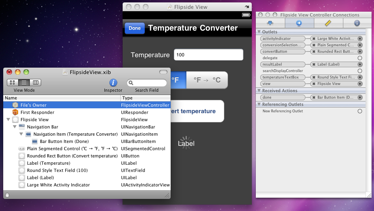Click the empty delegate outlet circle
Image resolution: width=374 pixels, height=211 pixels.
point(360,58)
